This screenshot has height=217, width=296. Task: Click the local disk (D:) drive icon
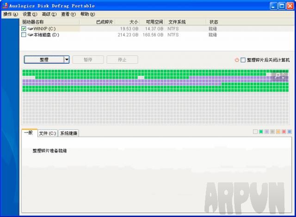click(30, 35)
